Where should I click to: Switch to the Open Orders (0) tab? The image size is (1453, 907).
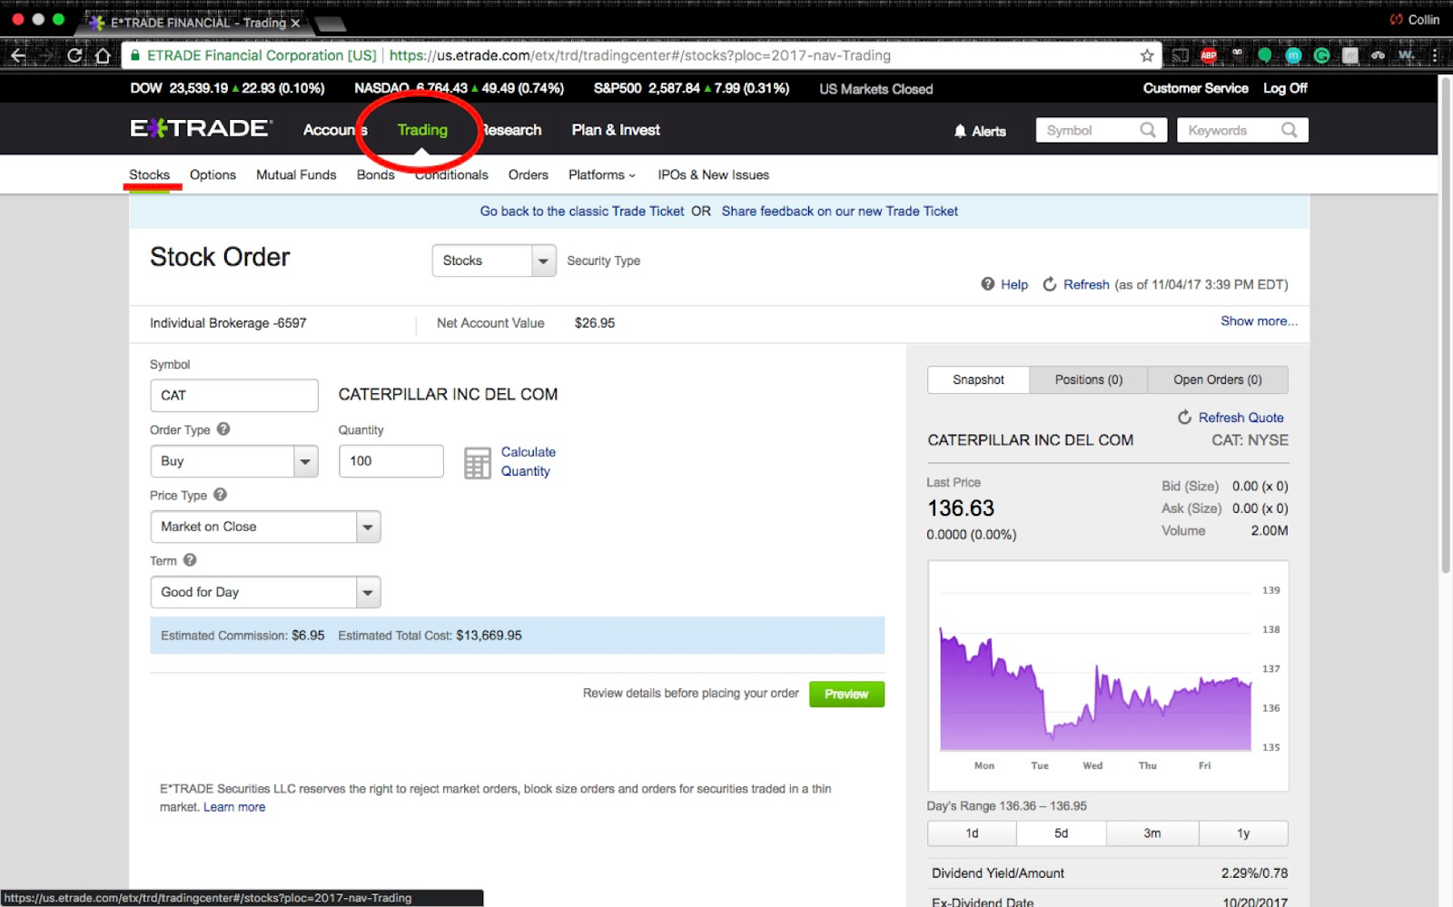(1218, 380)
